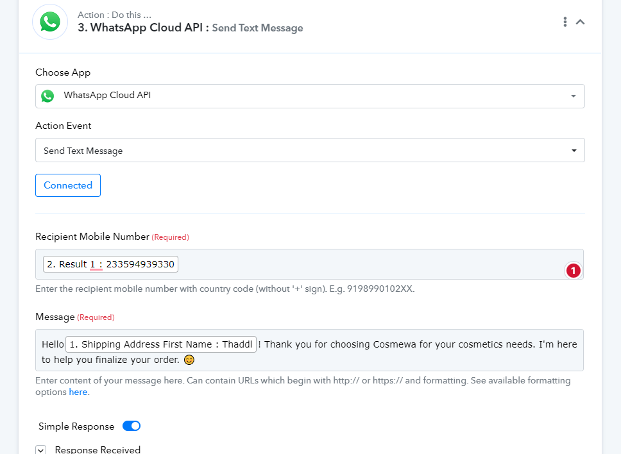Expand the Response Received section

41,450
